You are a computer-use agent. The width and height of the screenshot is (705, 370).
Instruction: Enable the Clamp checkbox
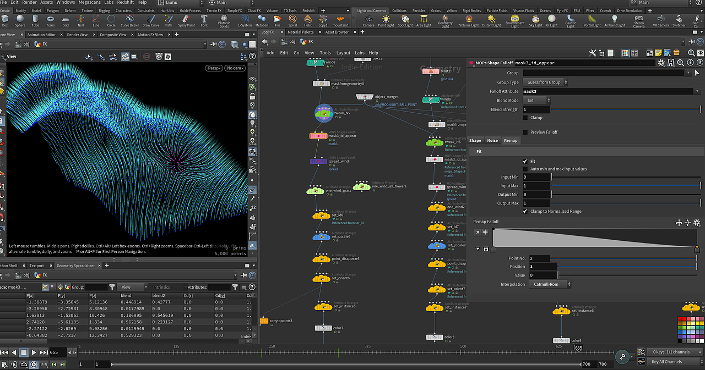[525, 118]
